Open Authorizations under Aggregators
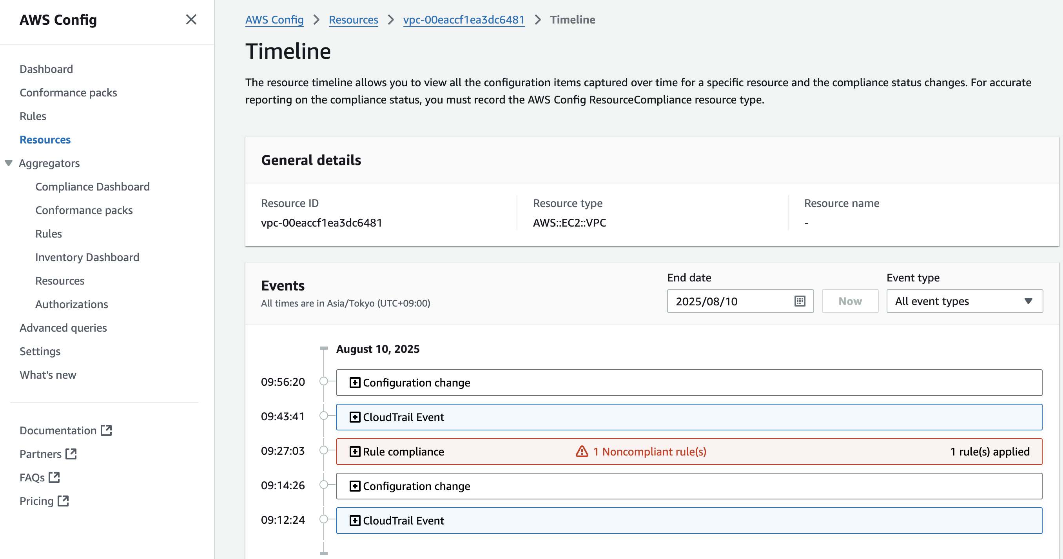The image size is (1063, 559). click(x=72, y=304)
